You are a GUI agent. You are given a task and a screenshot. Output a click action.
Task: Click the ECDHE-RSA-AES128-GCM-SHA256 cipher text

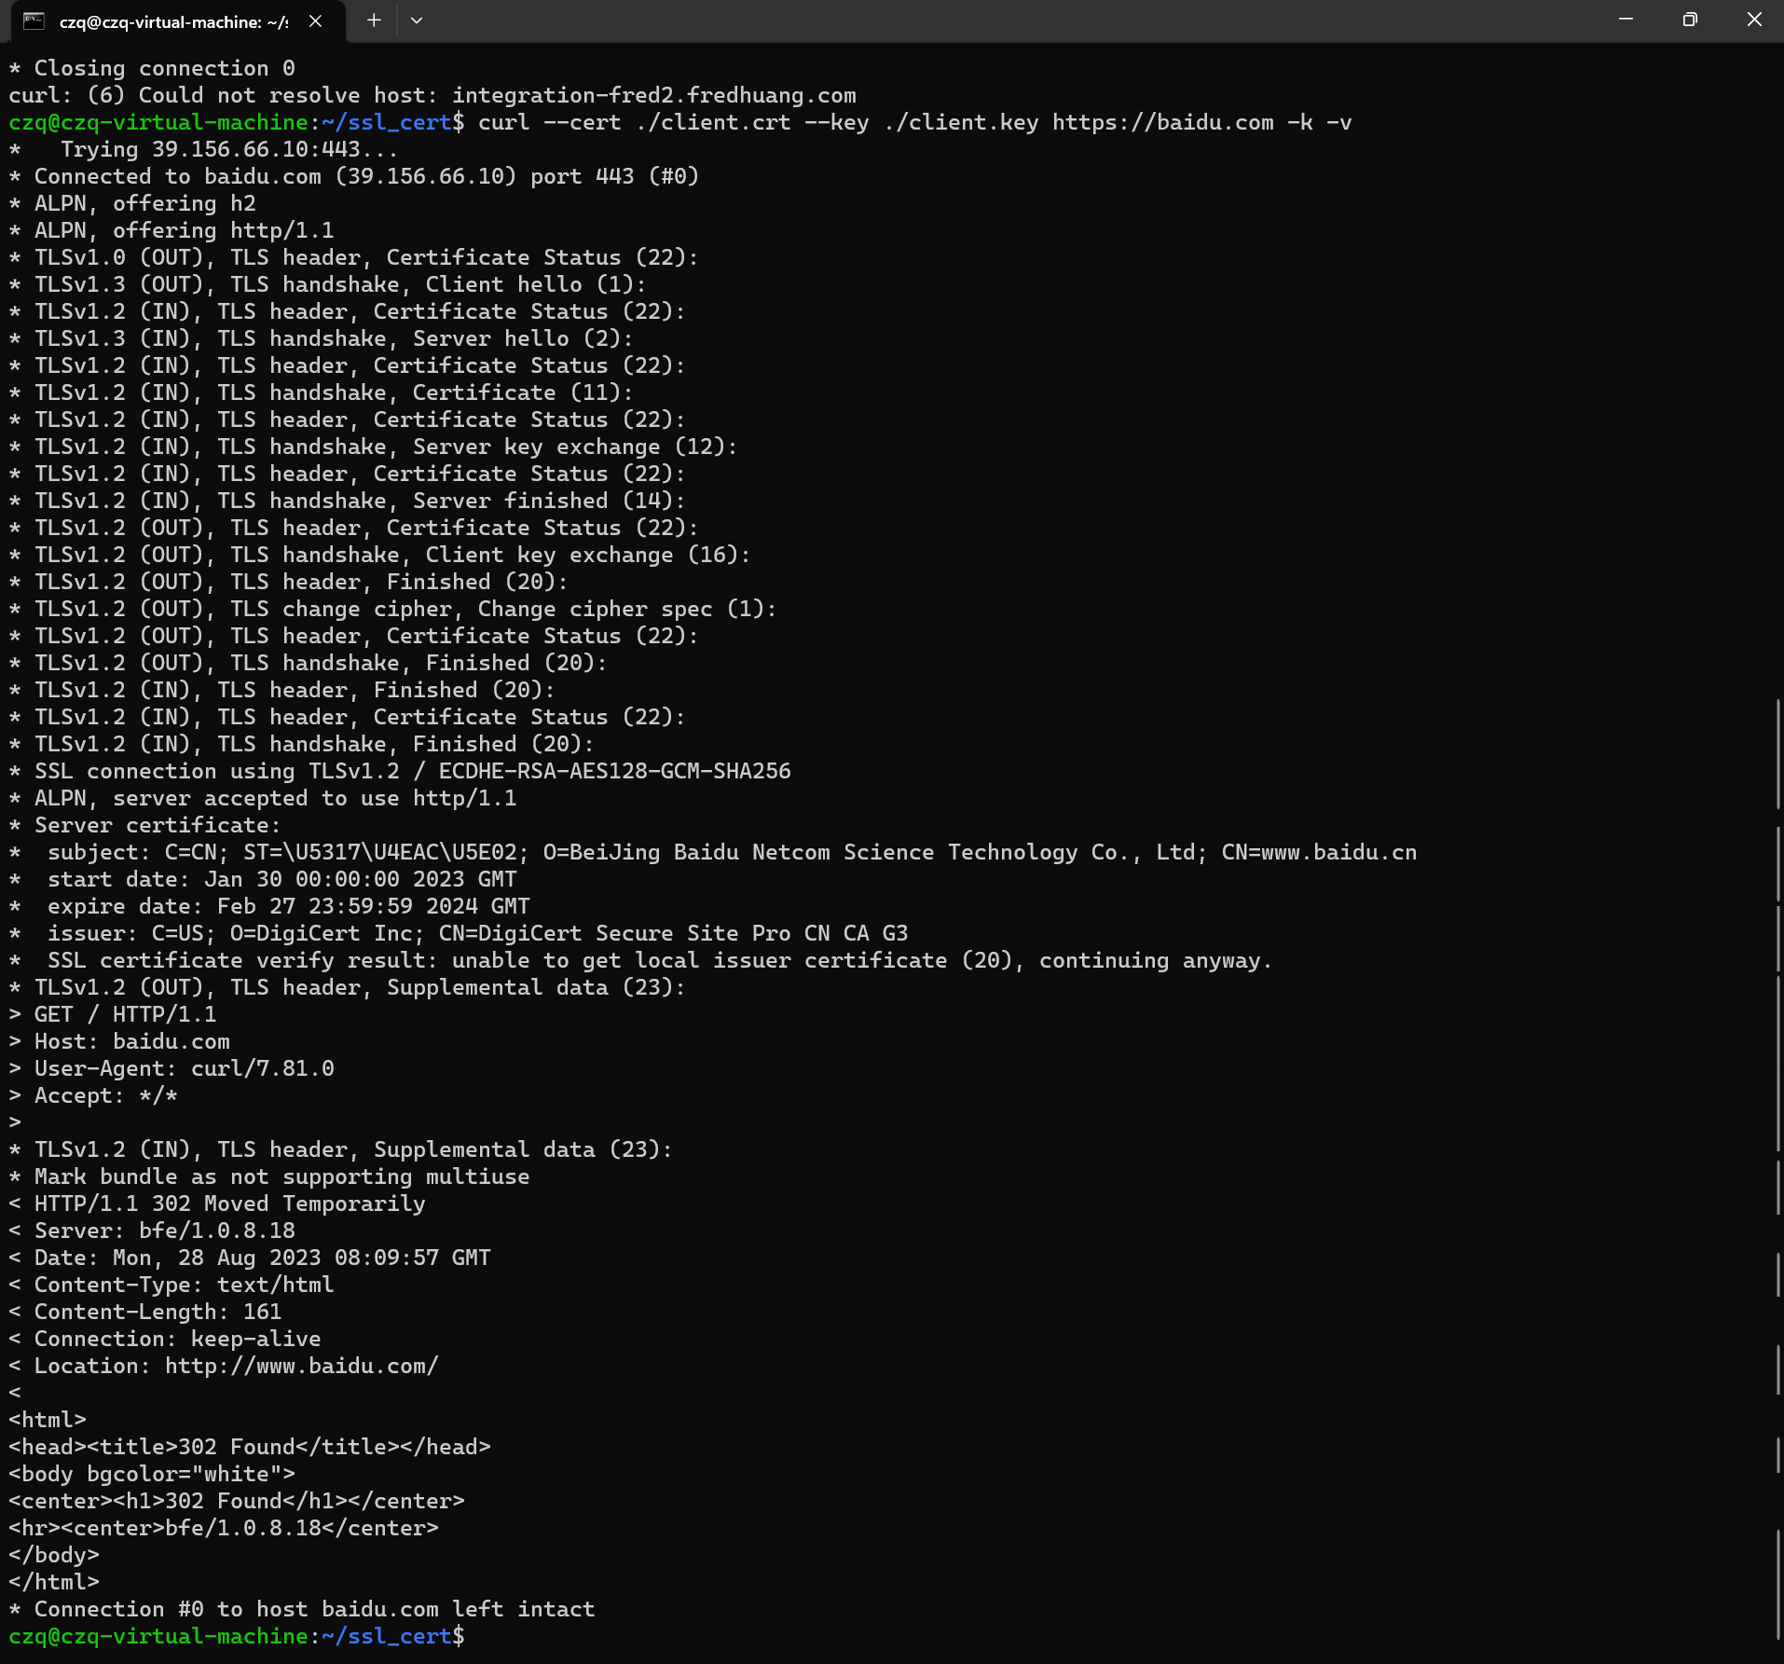(614, 771)
